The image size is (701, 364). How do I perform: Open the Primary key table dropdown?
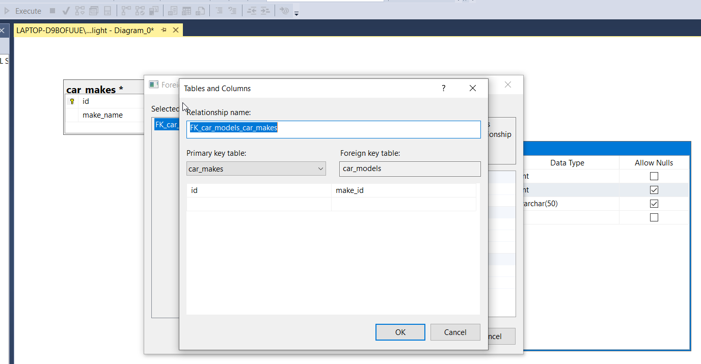pyautogui.click(x=320, y=169)
